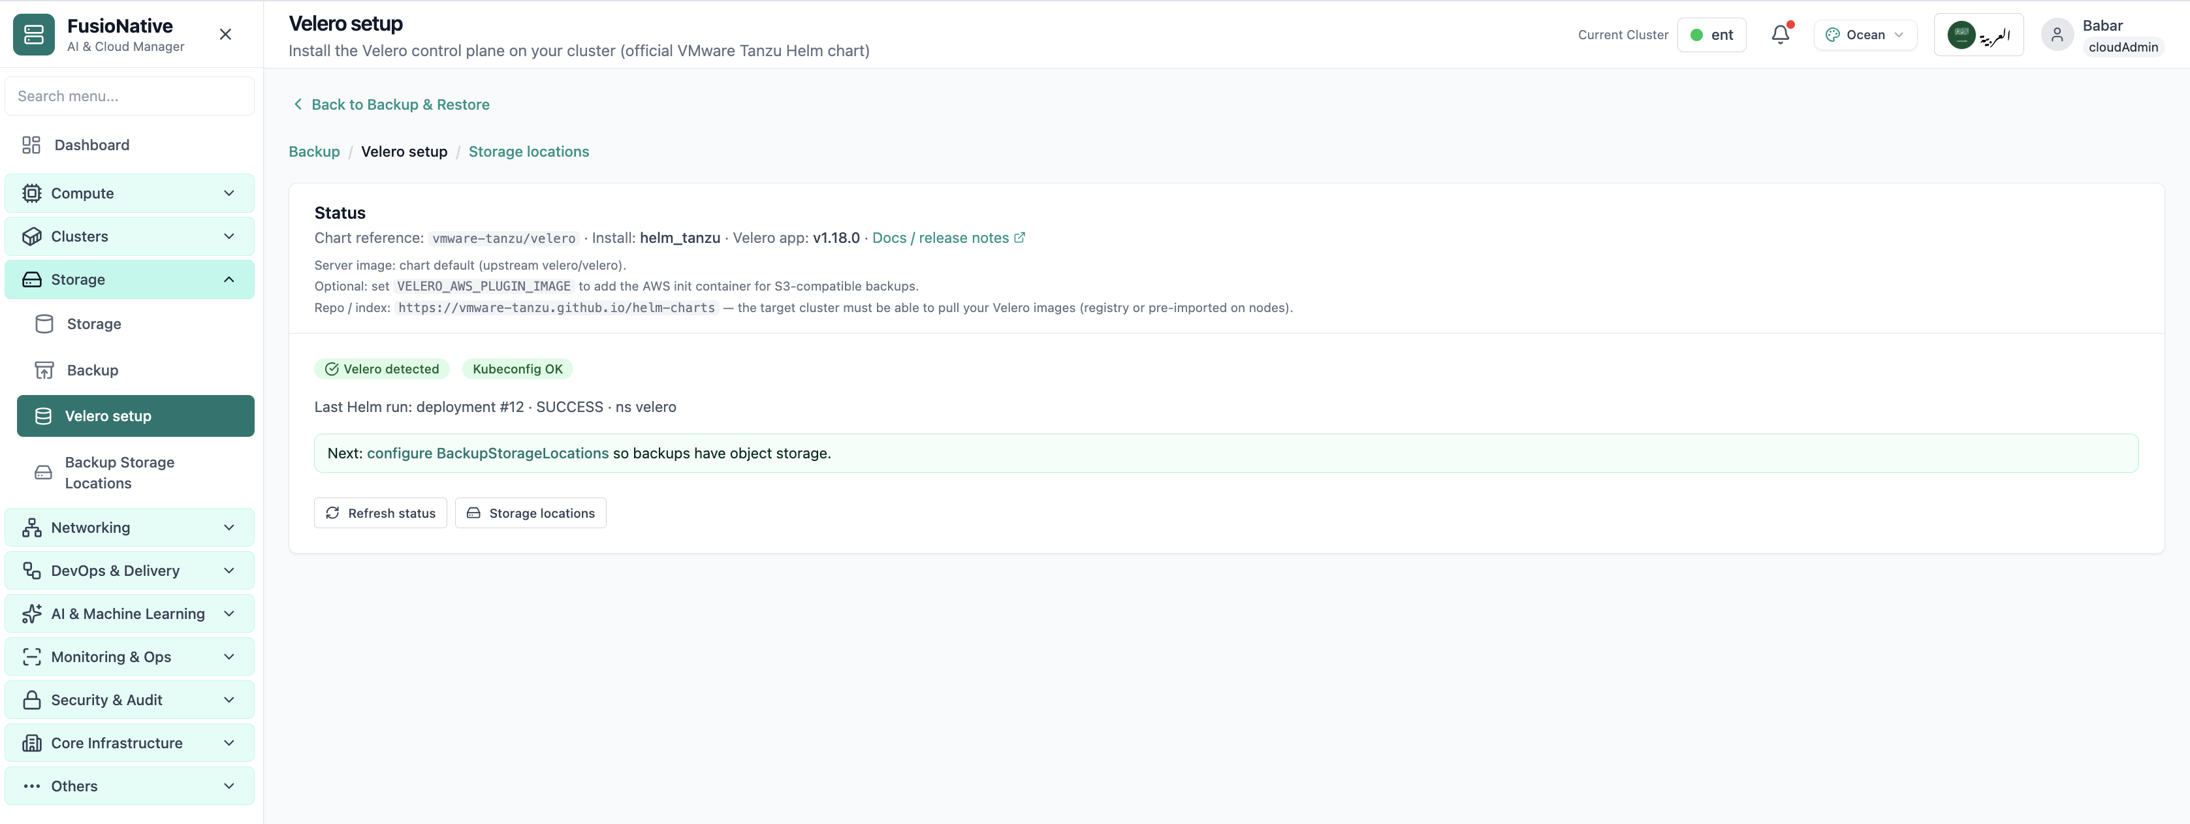Screen dimensions: 2190x824
Task: Open Docs / release notes link
Action: (x=948, y=238)
